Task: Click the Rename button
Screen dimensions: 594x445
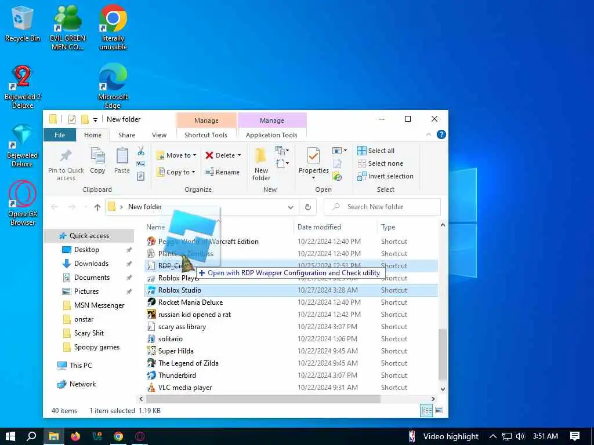Action: click(222, 172)
